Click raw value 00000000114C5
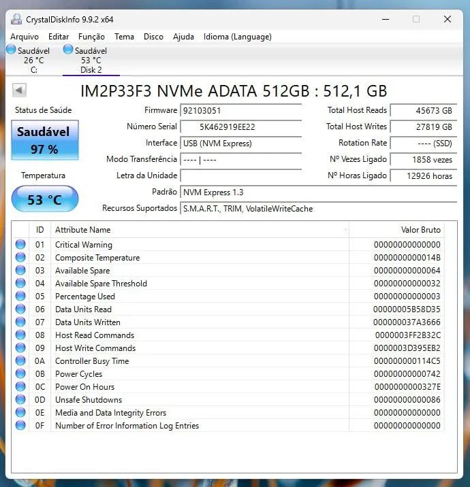The image size is (470, 487). (x=407, y=361)
